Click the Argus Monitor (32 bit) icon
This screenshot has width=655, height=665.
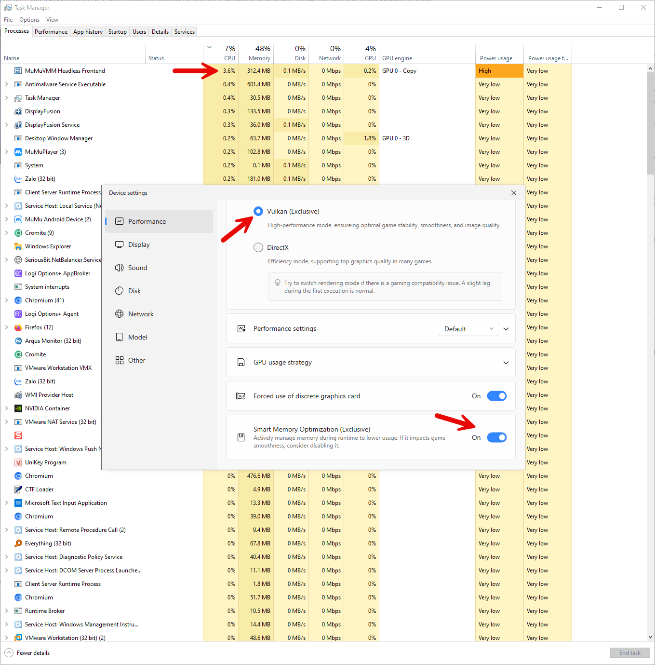(x=18, y=341)
